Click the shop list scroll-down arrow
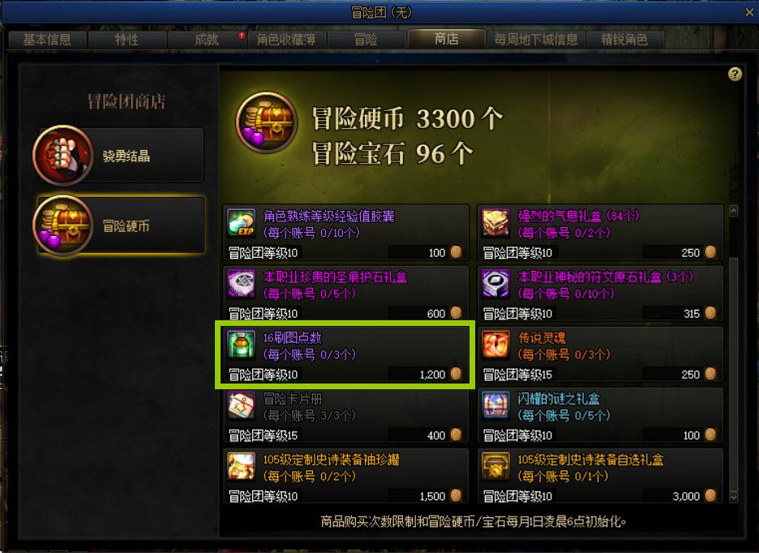Image resolution: width=759 pixels, height=553 pixels. click(x=734, y=497)
